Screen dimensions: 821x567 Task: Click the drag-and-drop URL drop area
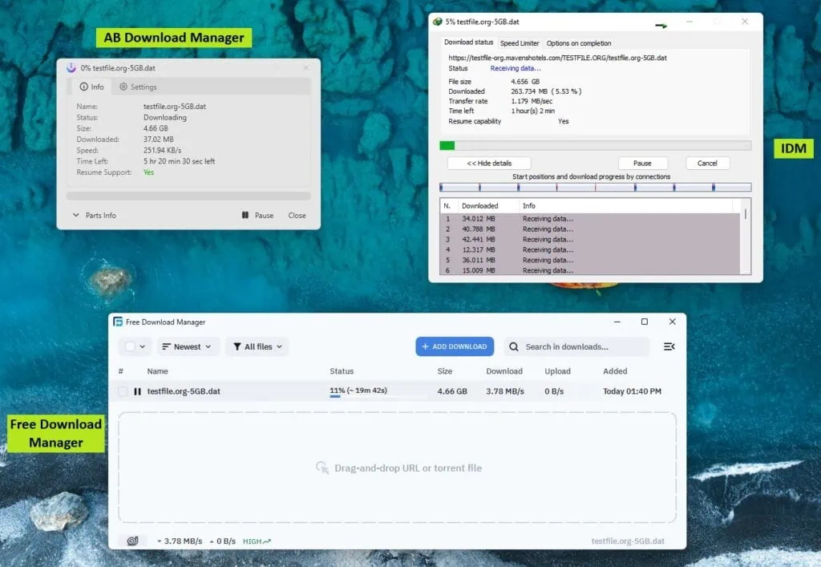click(398, 468)
